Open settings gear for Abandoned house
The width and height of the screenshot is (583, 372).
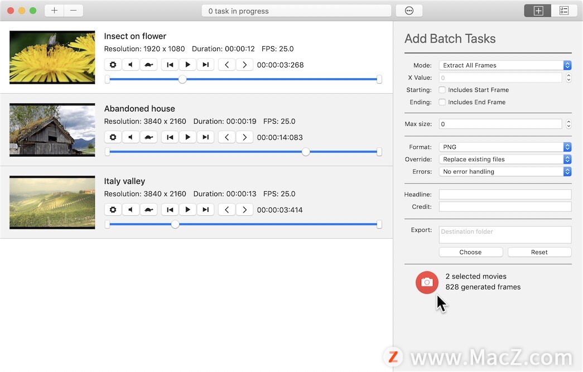pyautogui.click(x=113, y=137)
